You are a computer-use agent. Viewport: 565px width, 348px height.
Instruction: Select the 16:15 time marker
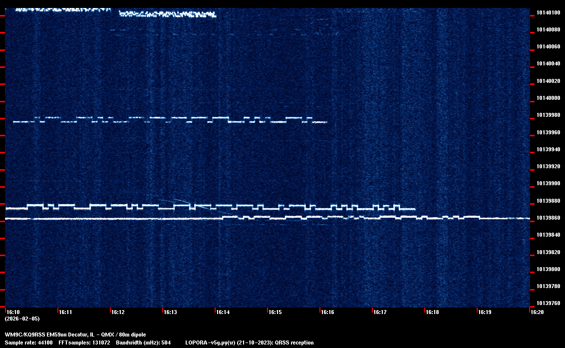click(x=275, y=312)
